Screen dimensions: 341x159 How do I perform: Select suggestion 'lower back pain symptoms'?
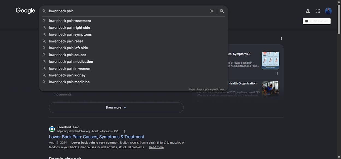point(134,34)
